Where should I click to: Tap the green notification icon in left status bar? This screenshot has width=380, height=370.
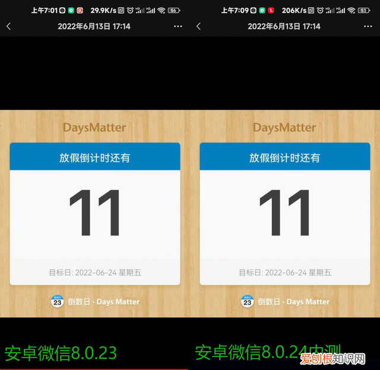(x=71, y=11)
